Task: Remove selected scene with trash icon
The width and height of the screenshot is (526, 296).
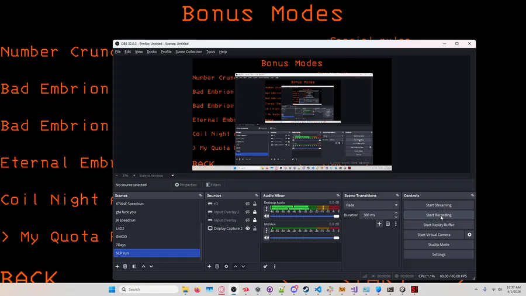Action: (125, 267)
